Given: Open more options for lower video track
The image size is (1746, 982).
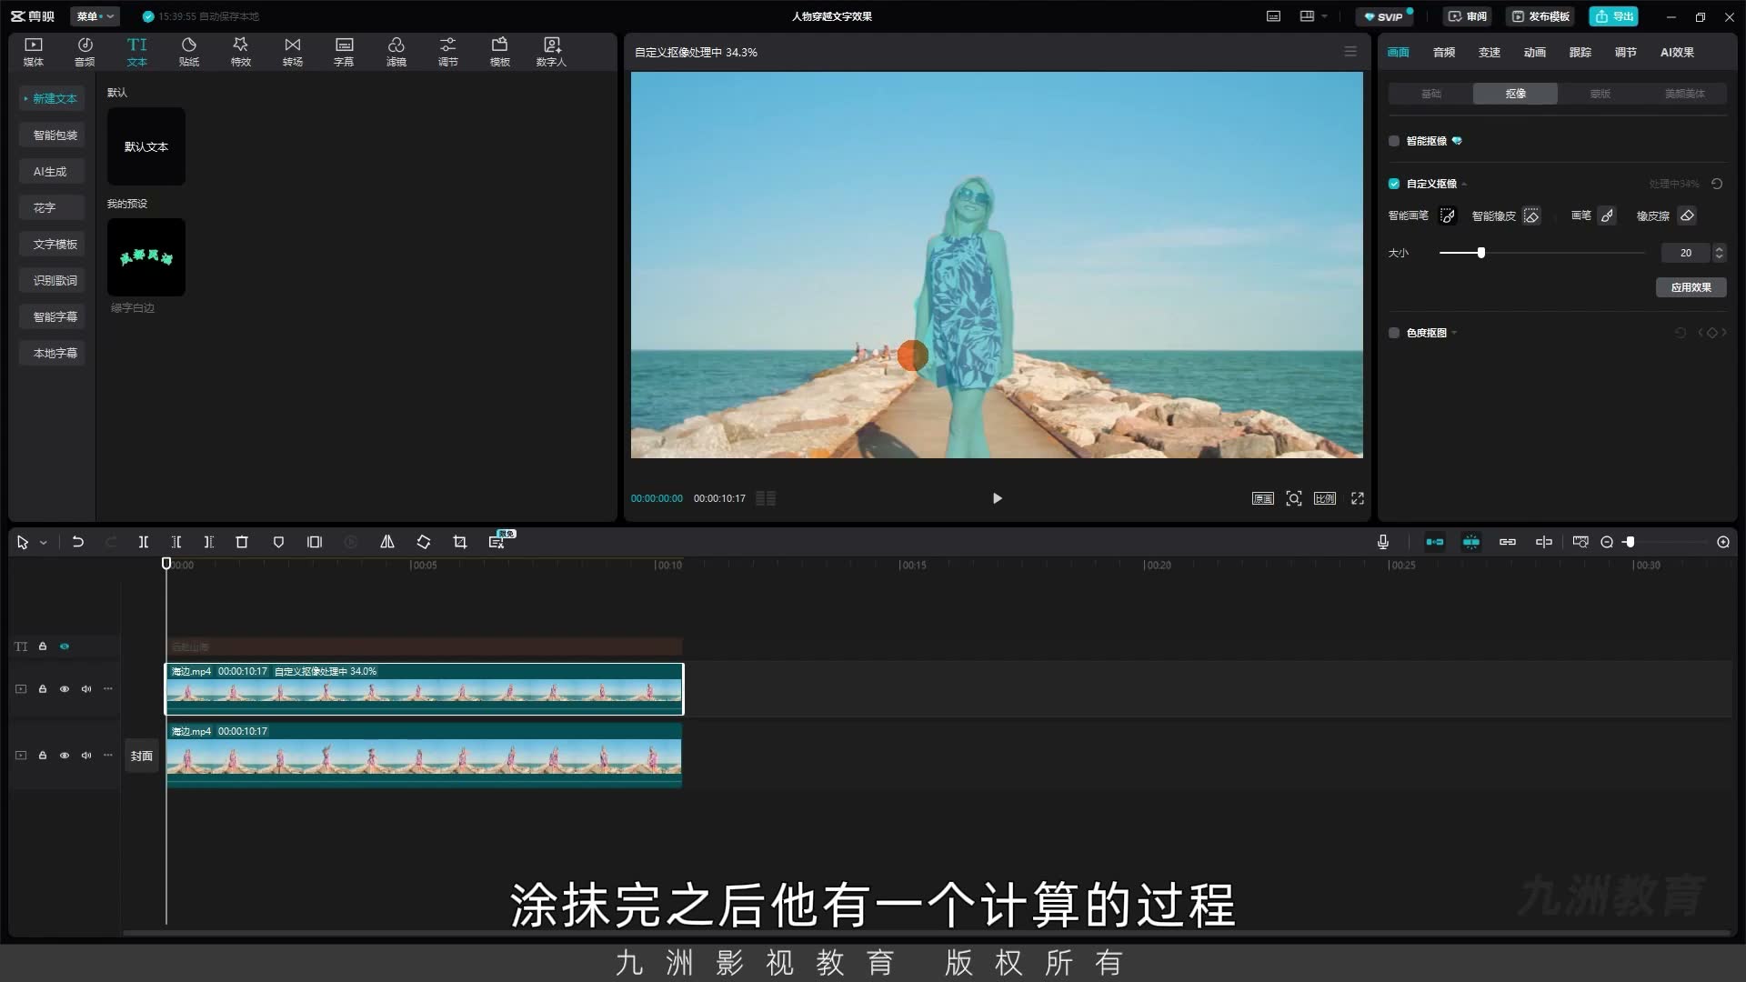Looking at the screenshot, I should pyautogui.click(x=108, y=756).
